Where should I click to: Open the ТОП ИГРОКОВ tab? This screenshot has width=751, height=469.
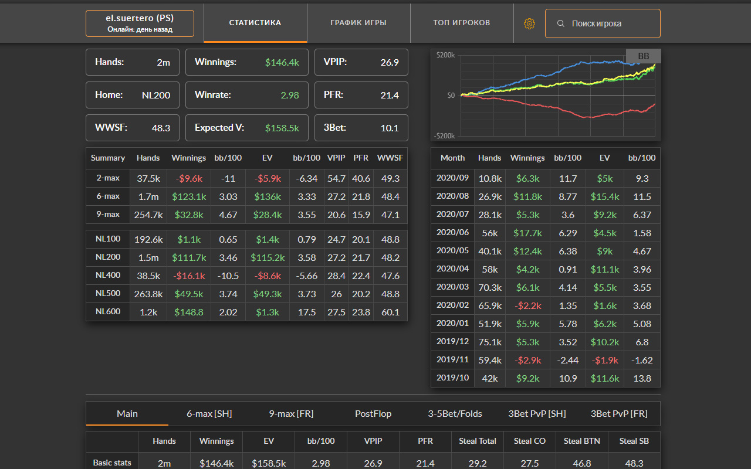pos(462,23)
